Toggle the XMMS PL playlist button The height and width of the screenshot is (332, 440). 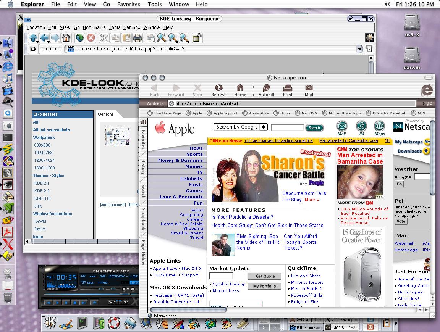click(x=133, y=289)
